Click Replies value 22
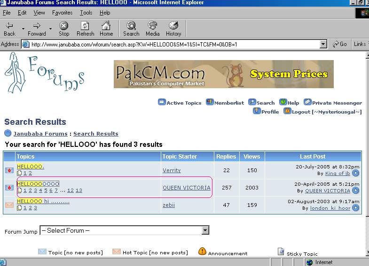 tap(227, 170)
